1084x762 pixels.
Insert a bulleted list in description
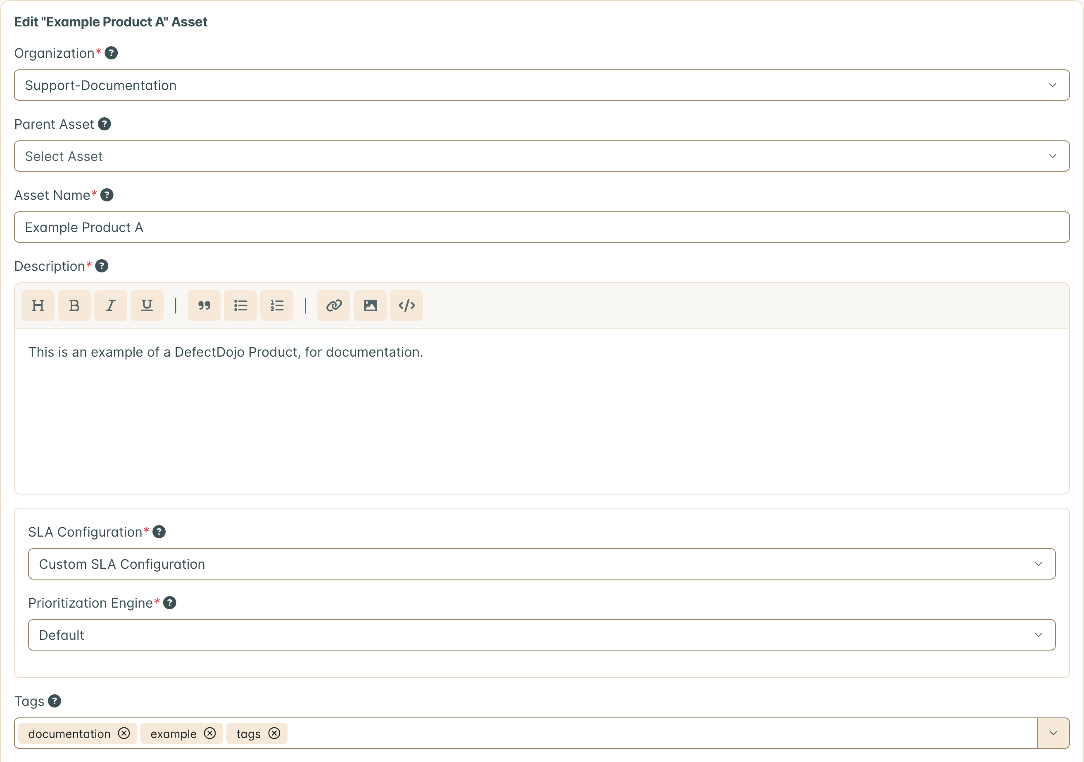[240, 306]
